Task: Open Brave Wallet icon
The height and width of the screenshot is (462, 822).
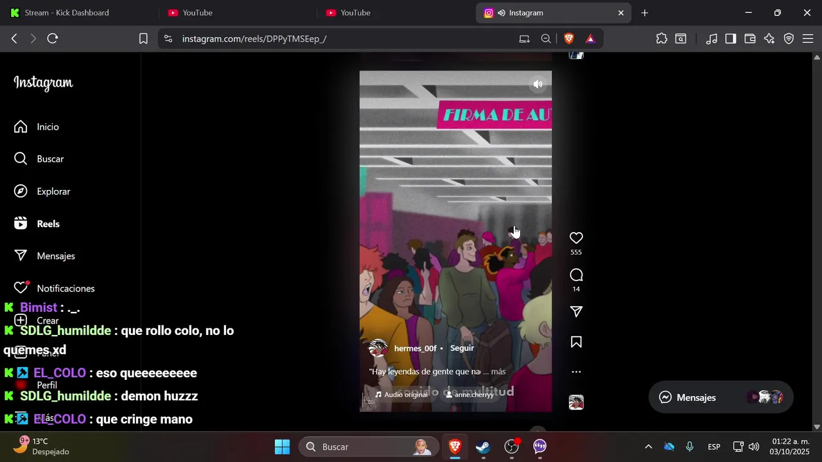Action: point(750,38)
